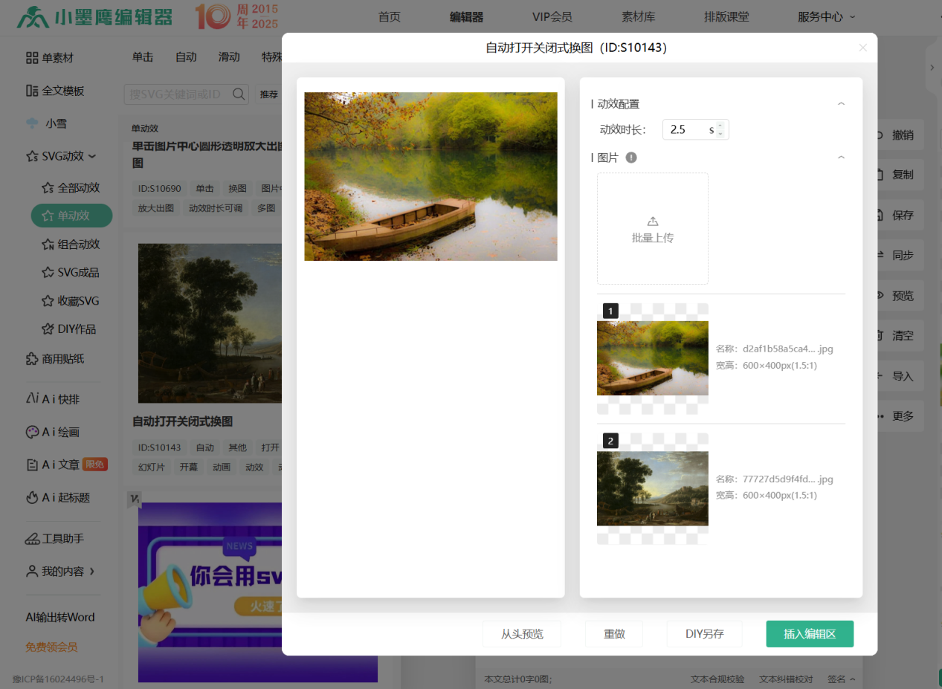Increase the 动效时长 stepper value
This screenshot has width=942, height=689.
pos(720,126)
